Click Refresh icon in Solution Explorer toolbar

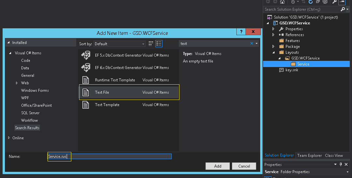[x=311, y=2]
